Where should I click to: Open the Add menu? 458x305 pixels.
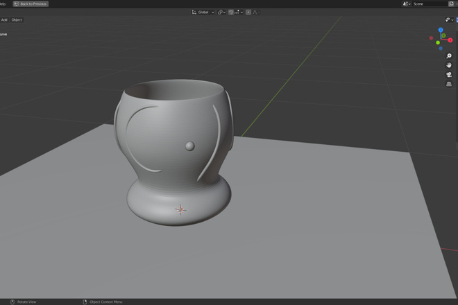tap(4, 20)
